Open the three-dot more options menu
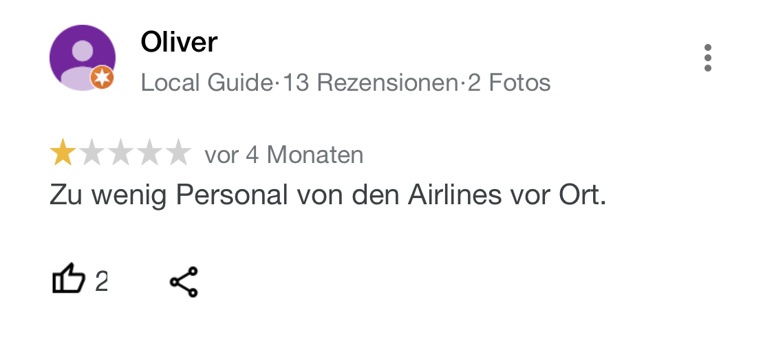Screen dimensions: 774x337 click(x=707, y=58)
